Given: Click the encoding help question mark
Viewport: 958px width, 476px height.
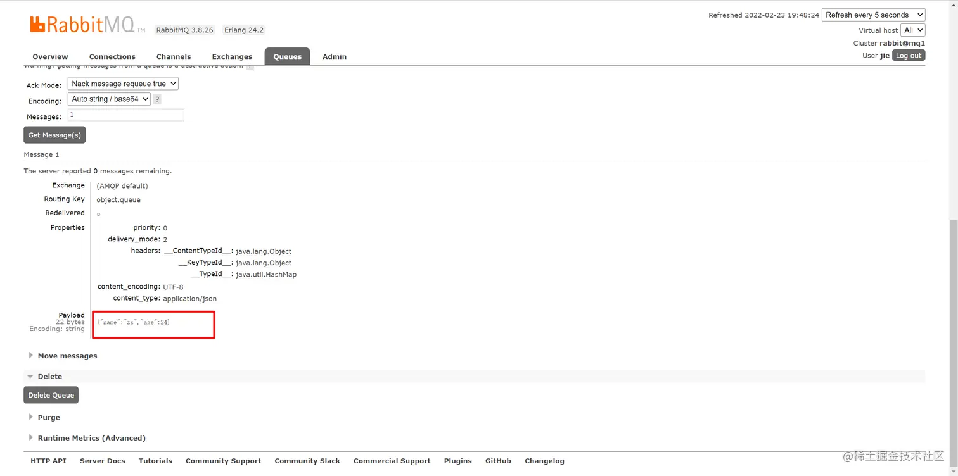Looking at the screenshot, I should (157, 99).
